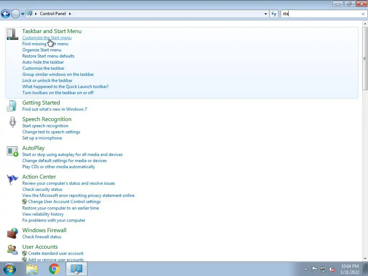Open Add or remove user accounts link
Screen dimensions: 368x276
[56, 260]
